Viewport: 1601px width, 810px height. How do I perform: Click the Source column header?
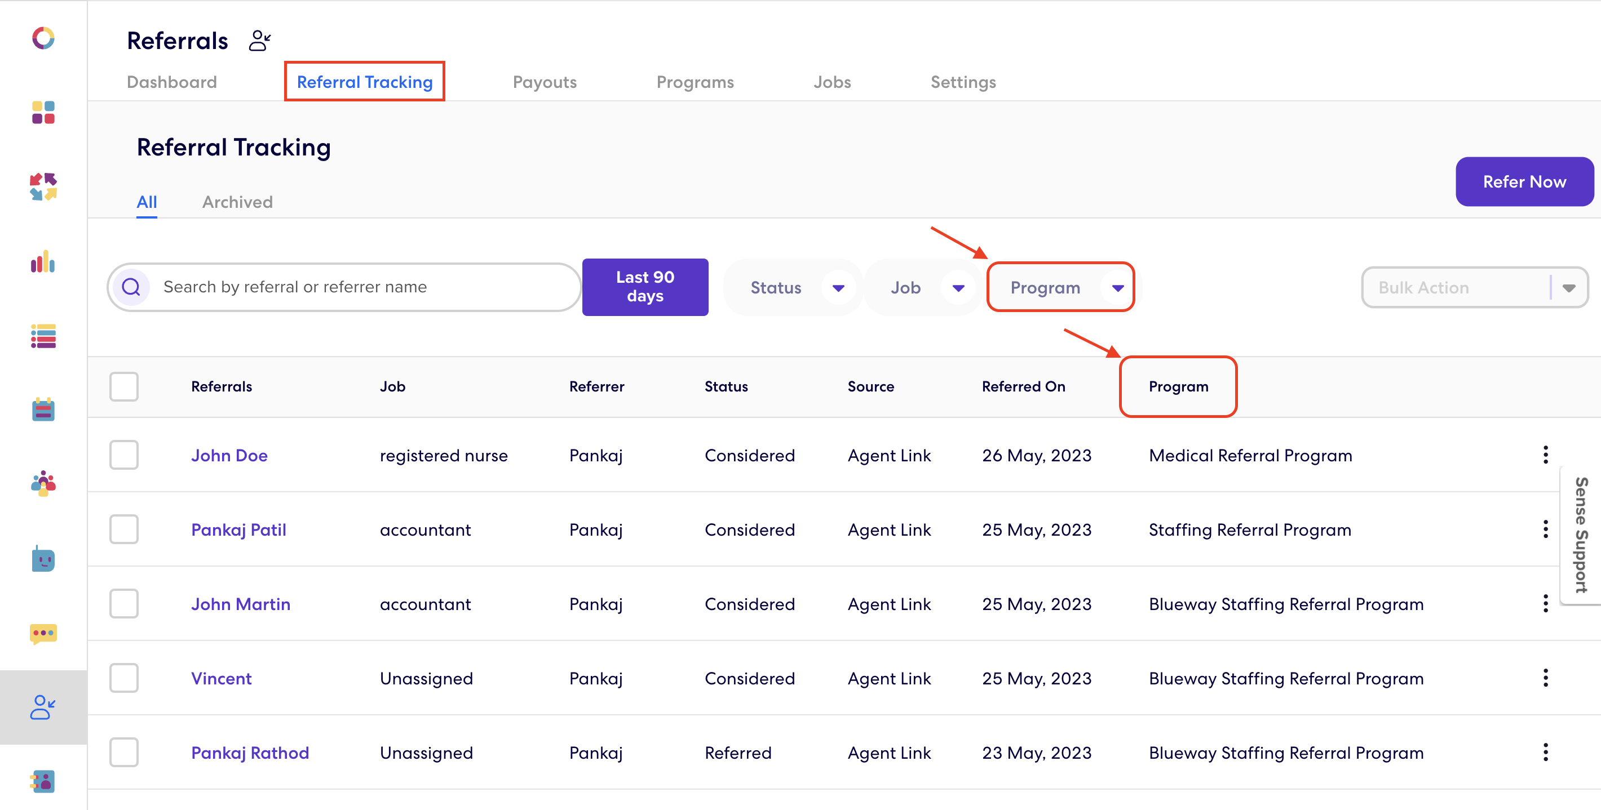871,386
